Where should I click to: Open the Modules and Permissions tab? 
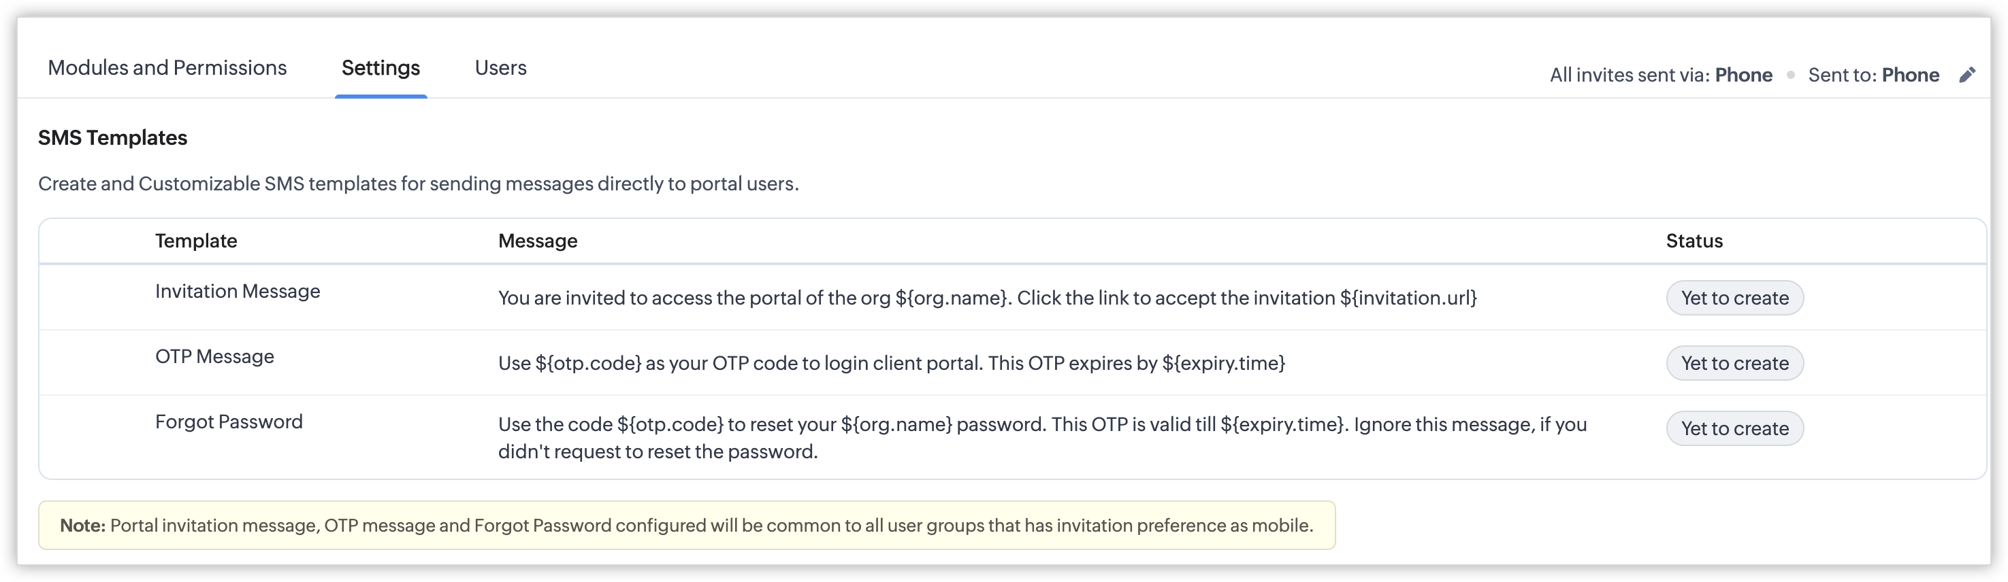[x=167, y=68]
